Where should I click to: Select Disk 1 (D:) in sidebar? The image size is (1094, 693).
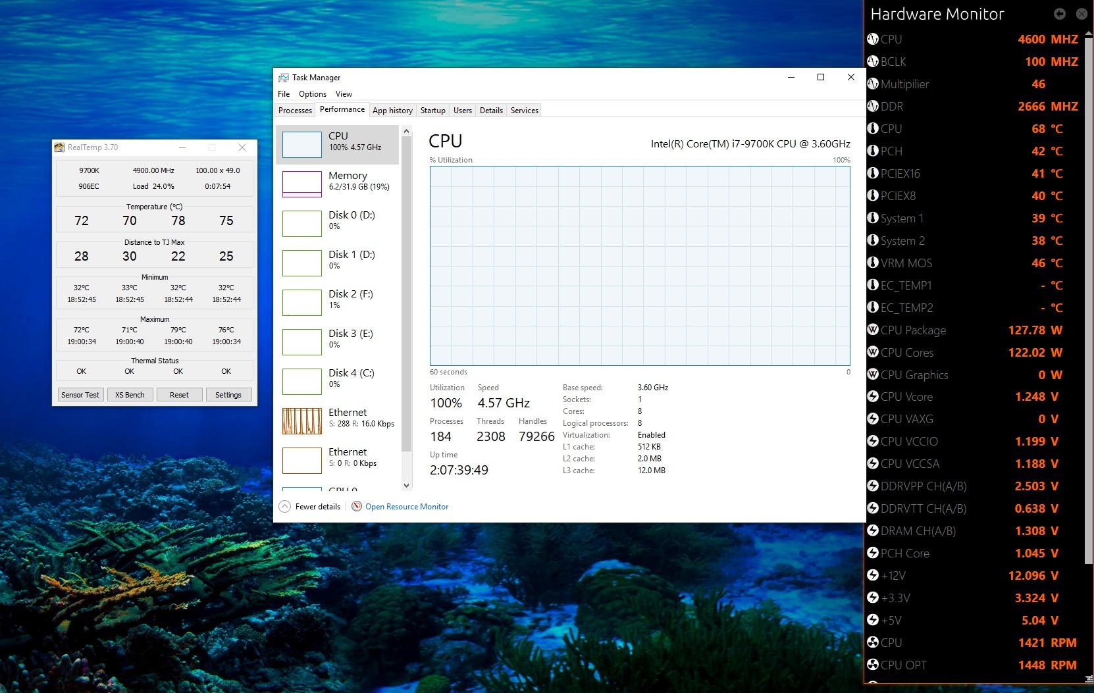coord(338,263)
